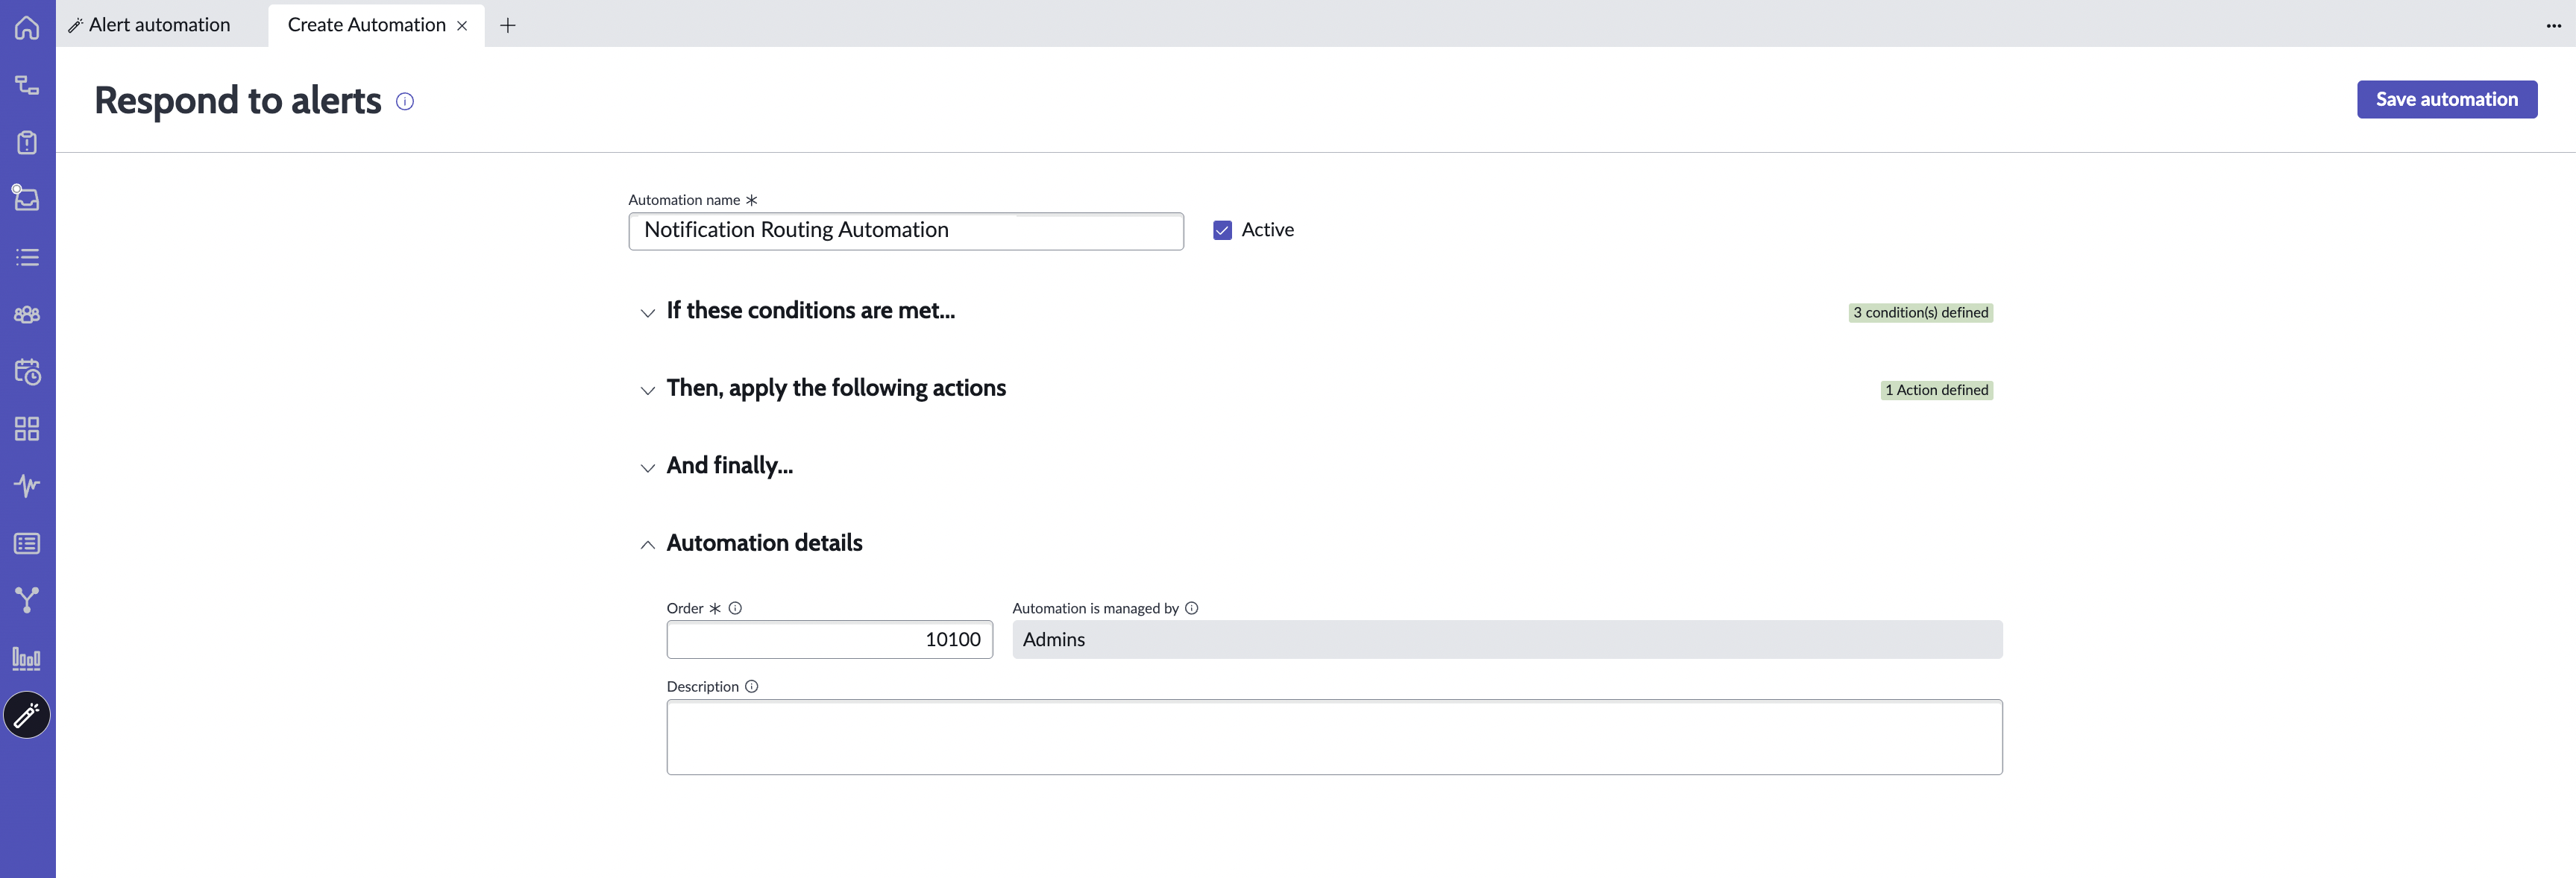Open the Home icon in sidebar
Screen dimensions: 2576x878
pyautogui.click(x=27, y=27)
